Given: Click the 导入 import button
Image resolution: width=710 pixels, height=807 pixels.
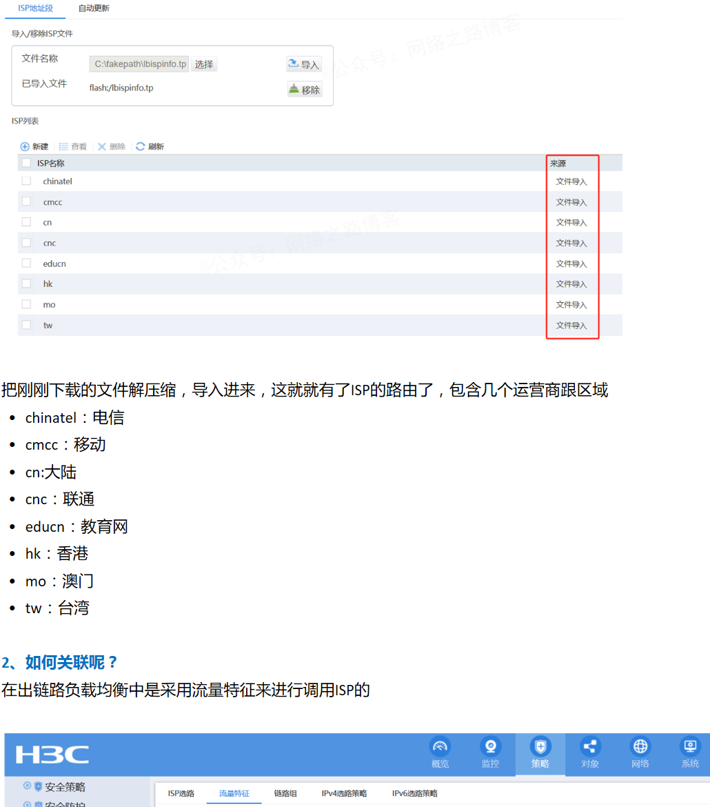Looking at the screenshot, I should [x=304, y=64].
